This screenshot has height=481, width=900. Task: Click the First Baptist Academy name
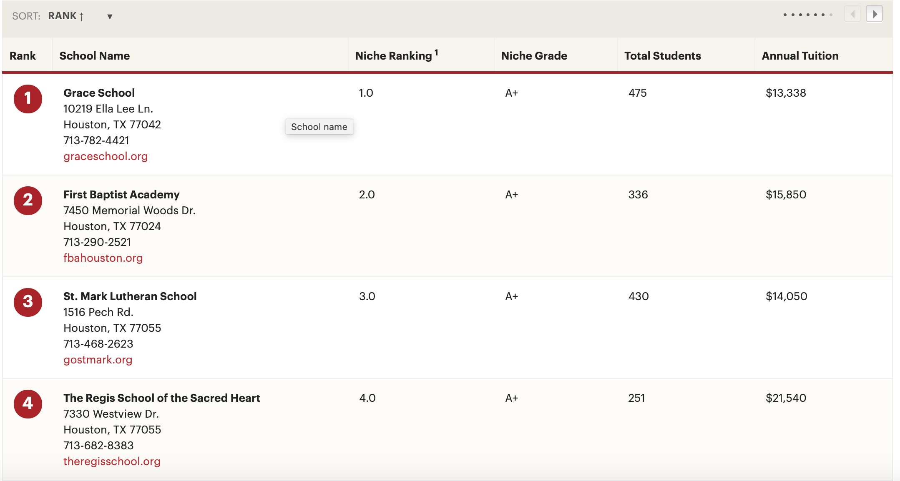coord(121,195)
